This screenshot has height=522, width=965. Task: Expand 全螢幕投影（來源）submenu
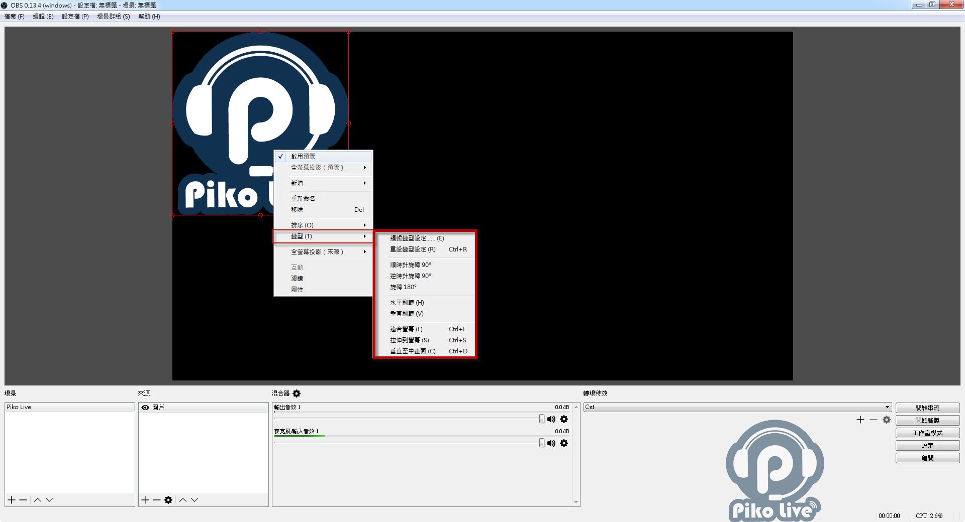[x=323, y=252]
